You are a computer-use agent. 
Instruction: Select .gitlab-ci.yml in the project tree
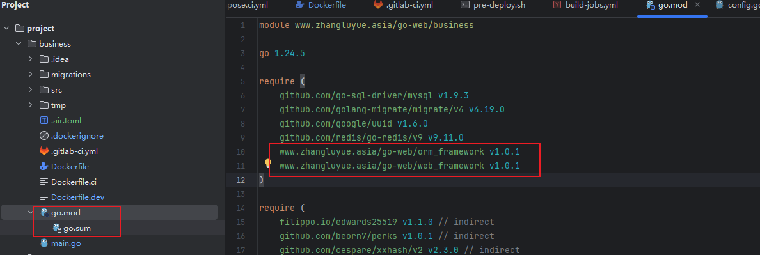pyautogui.click(x=75, y=151)
